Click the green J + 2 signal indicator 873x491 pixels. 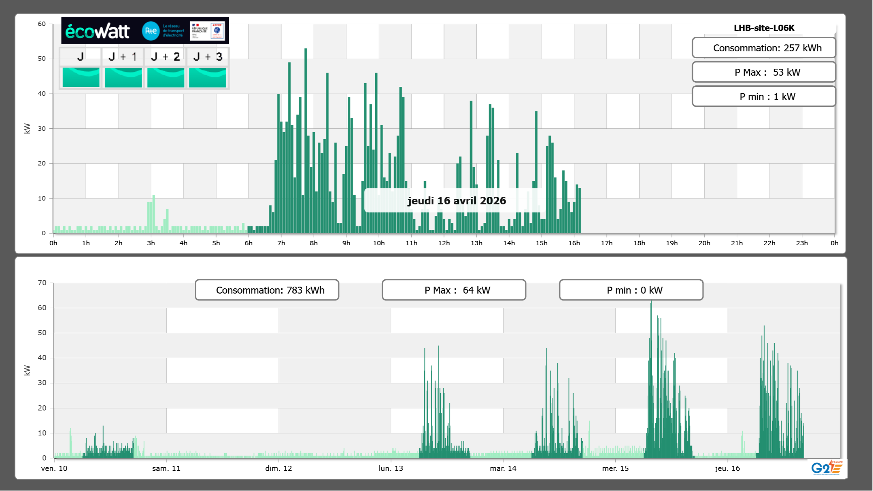click(x=165, y=77)
